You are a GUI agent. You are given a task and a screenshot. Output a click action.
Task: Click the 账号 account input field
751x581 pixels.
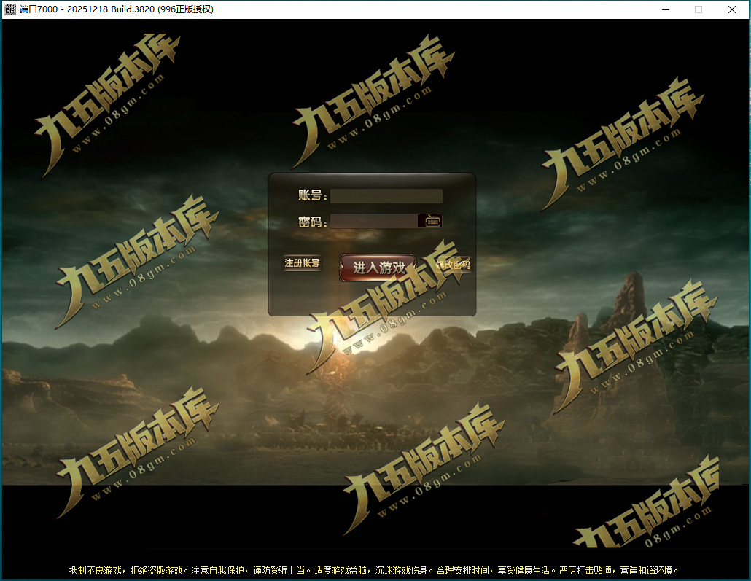pyautogui.click(x=386, y=196)
